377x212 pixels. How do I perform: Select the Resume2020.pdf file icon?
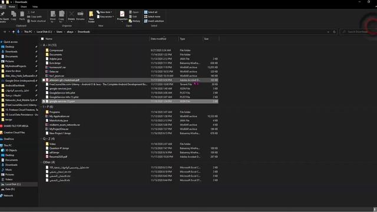pyautogui.click(x=47, y=157)
